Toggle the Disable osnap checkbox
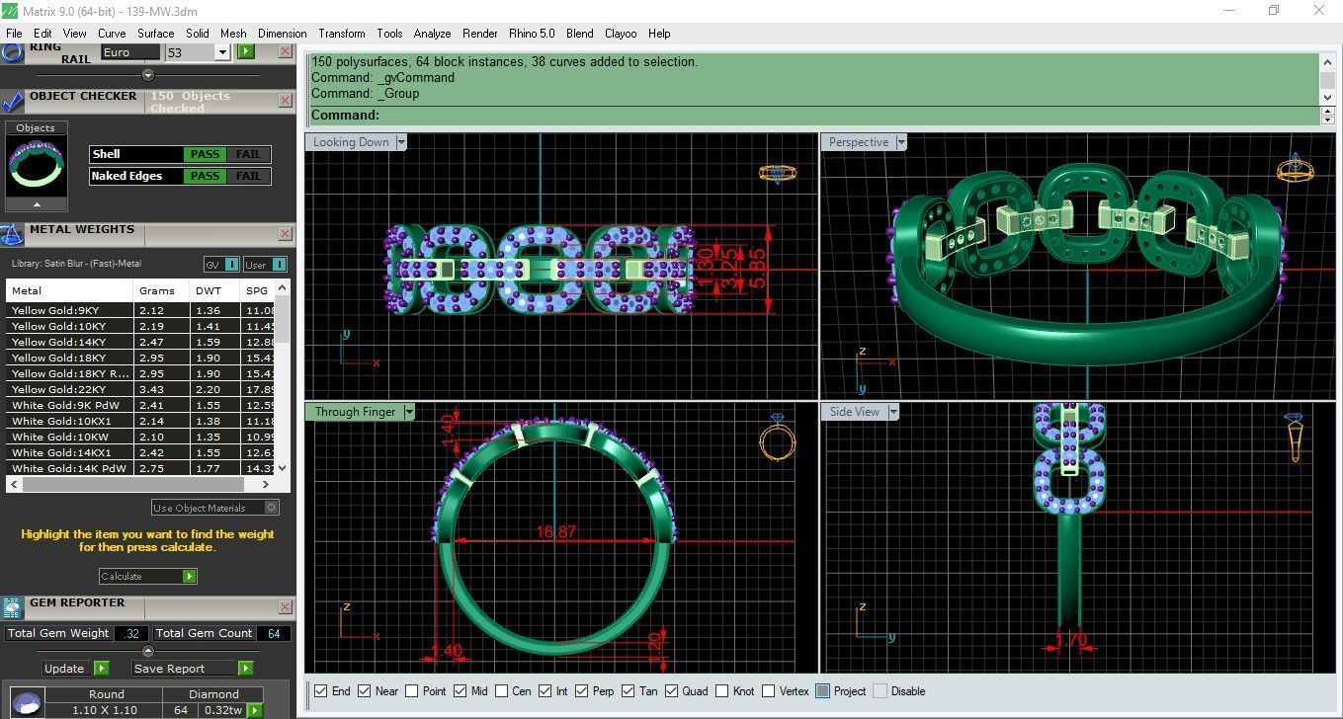The width and height of the screenshot is (1343, 719). (881, 691)
